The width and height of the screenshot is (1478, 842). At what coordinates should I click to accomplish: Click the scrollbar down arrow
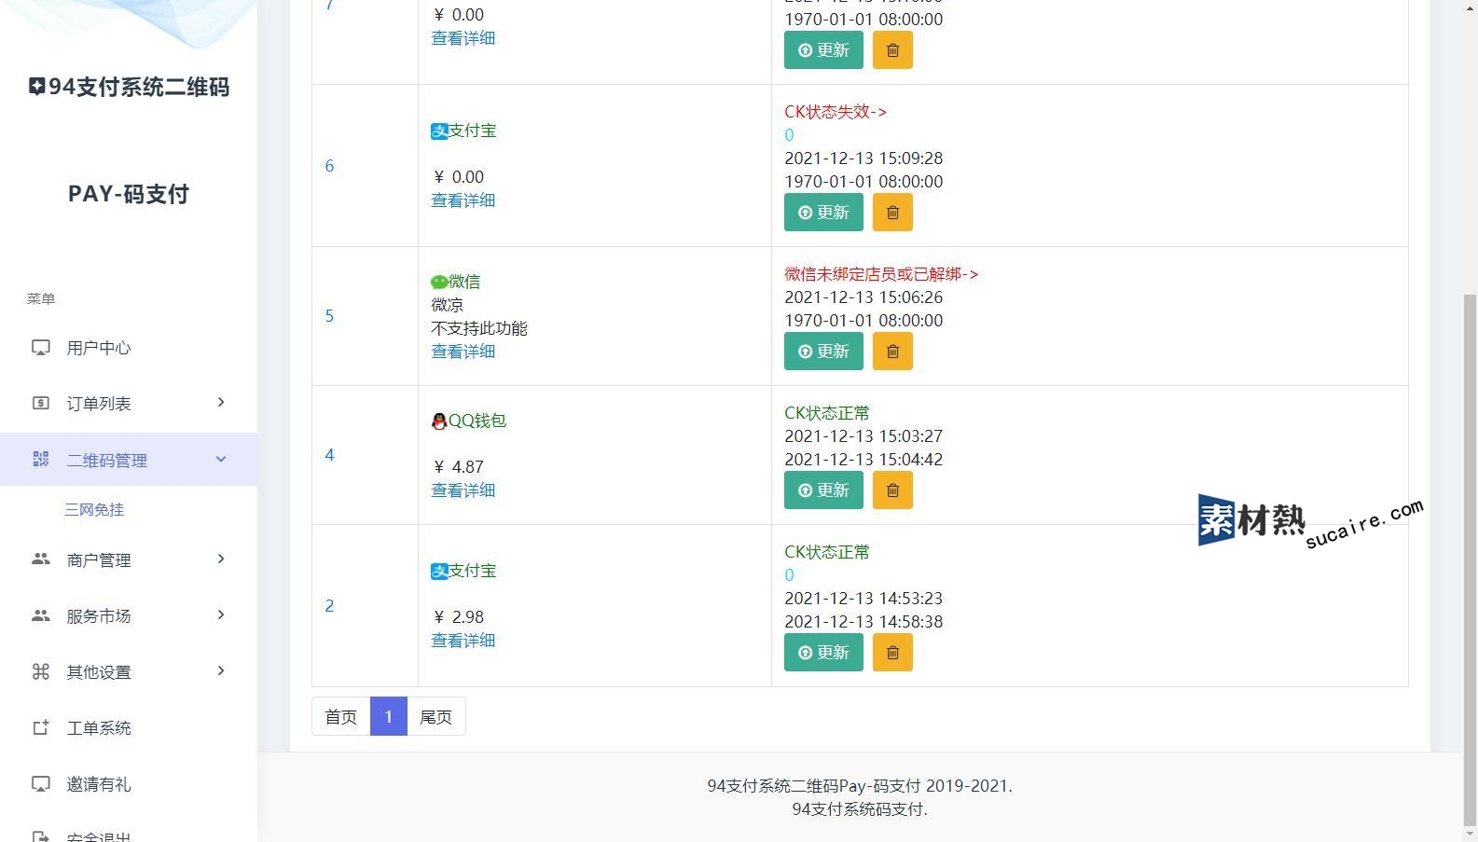(1470, 834)
